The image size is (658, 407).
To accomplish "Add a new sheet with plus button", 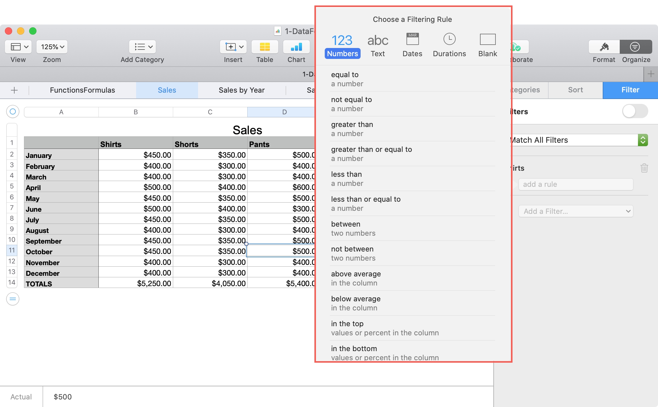I will click(14, 90).
